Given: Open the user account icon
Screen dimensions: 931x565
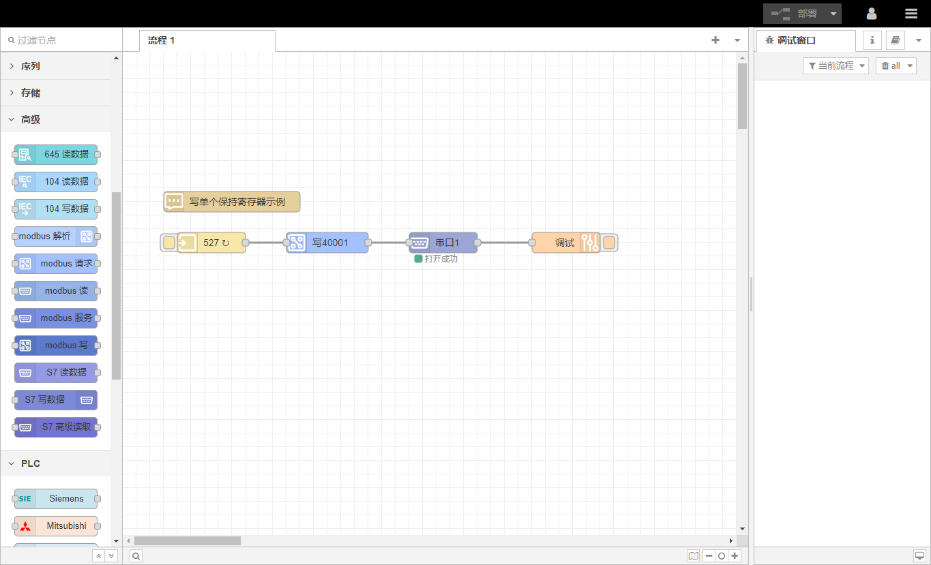Looking at the screenshot, I should (871, 14).
